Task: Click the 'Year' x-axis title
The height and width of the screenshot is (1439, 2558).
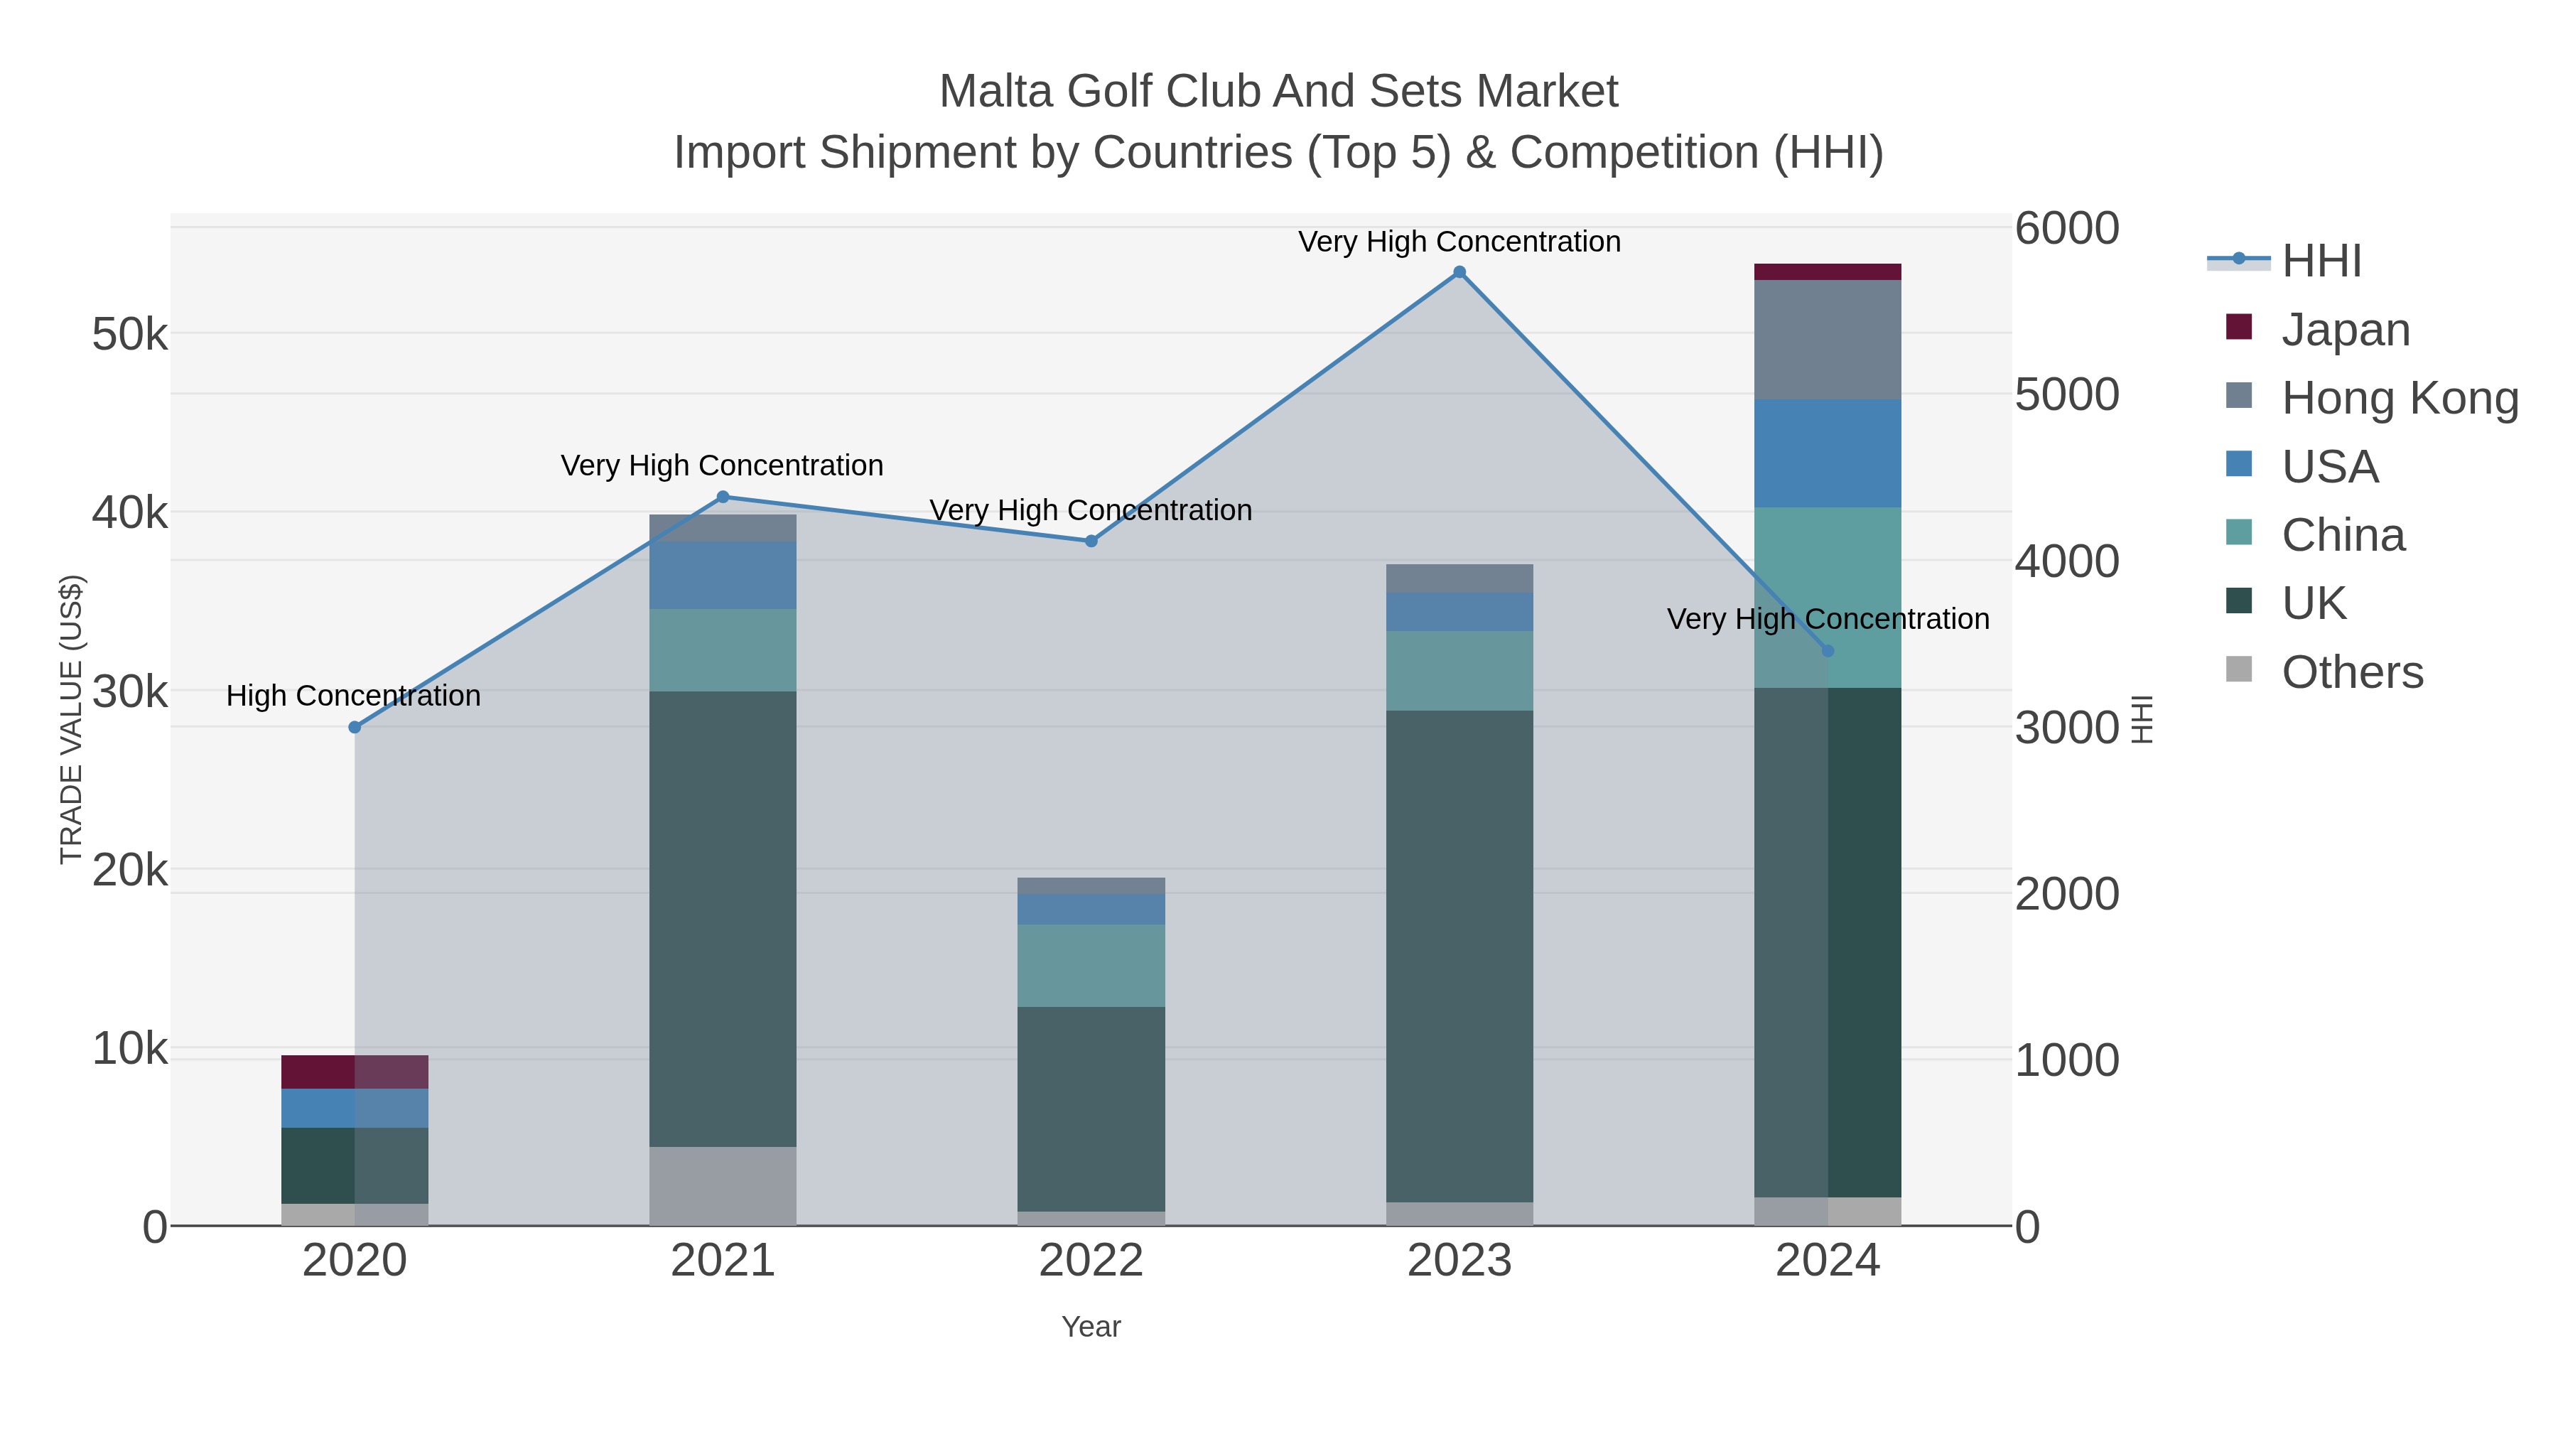Action: (x=1091, y=1327)
